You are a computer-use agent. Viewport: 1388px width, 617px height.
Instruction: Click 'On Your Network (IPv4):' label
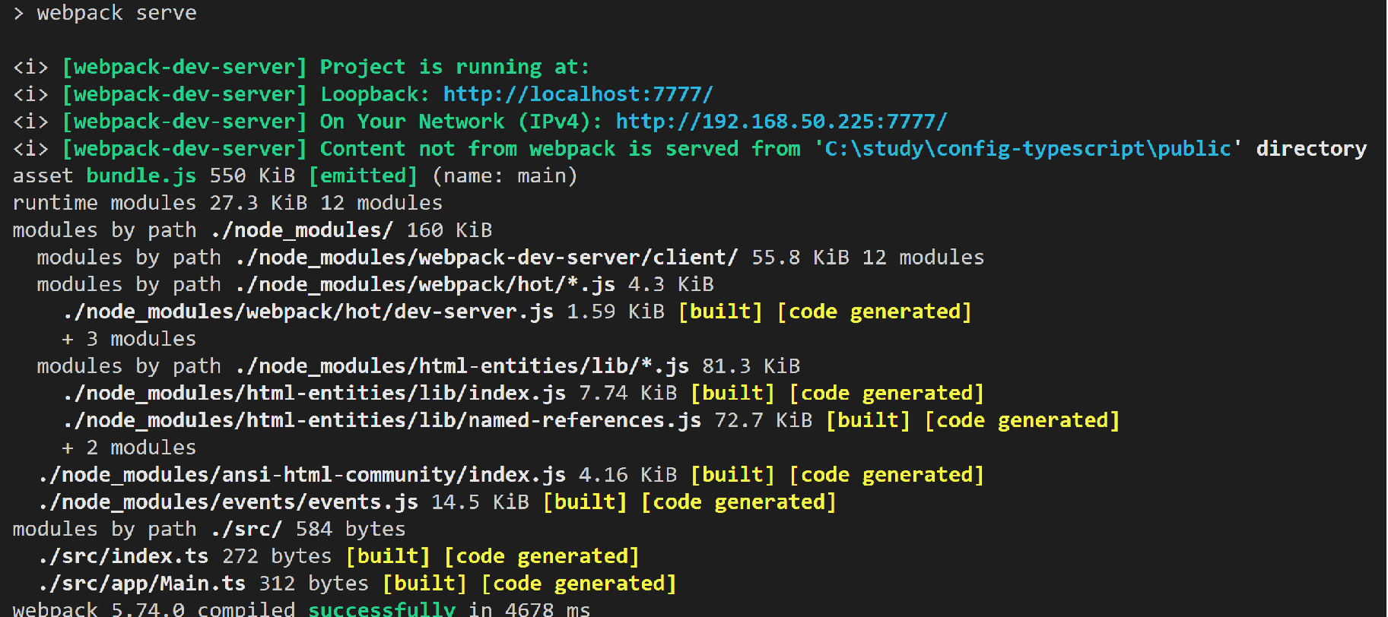(x=461, y=122)
